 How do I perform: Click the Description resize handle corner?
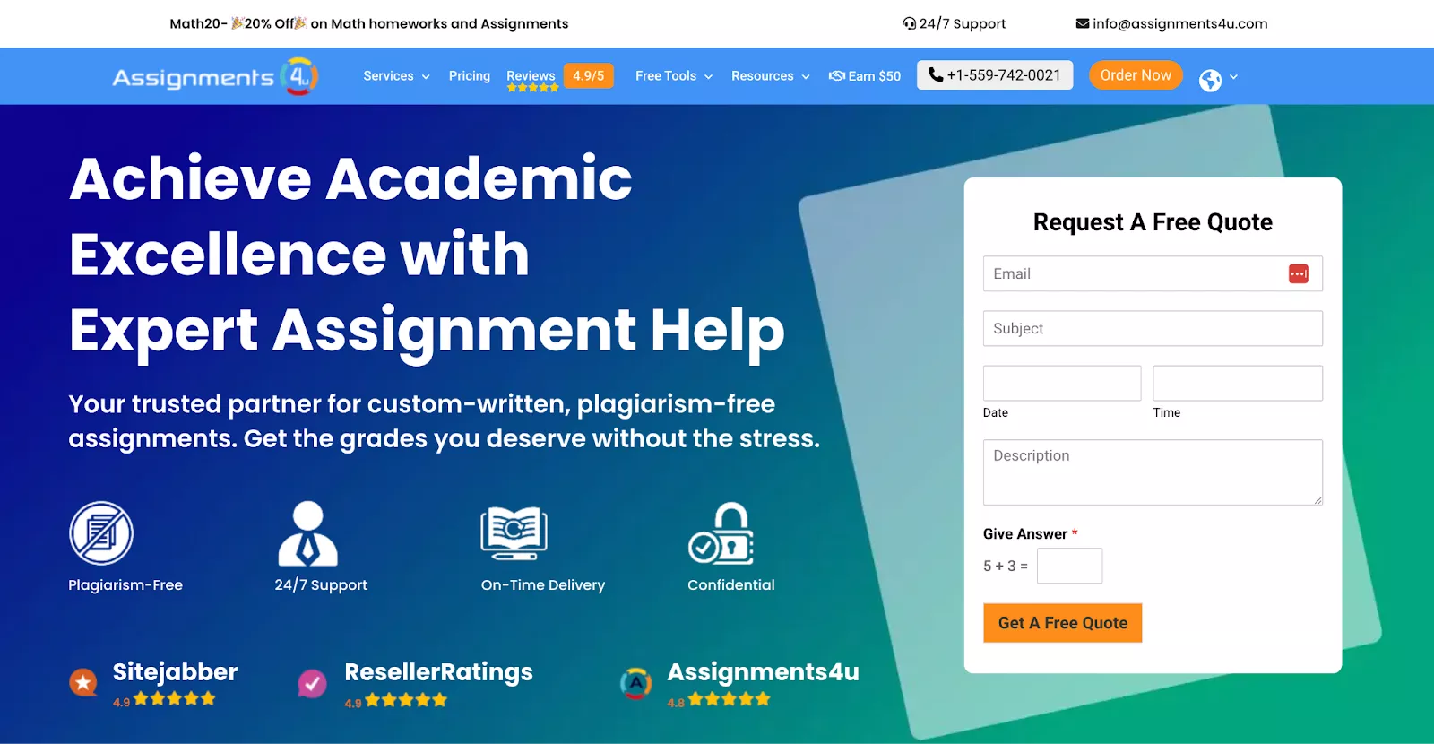1317,500
